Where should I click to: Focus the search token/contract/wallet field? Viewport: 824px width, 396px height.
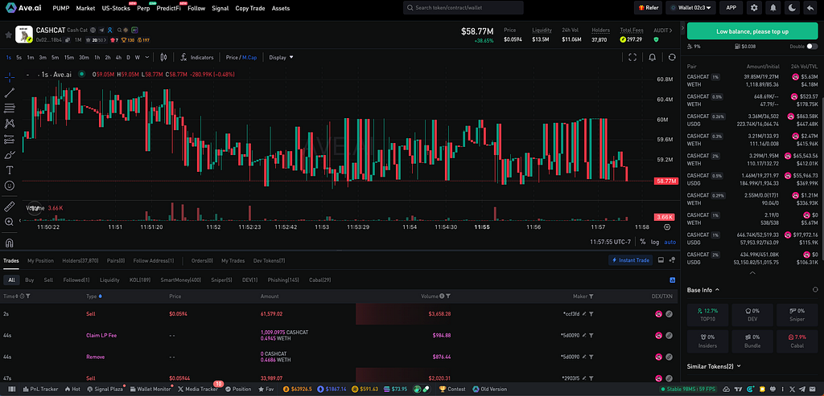tap(463, 8)
